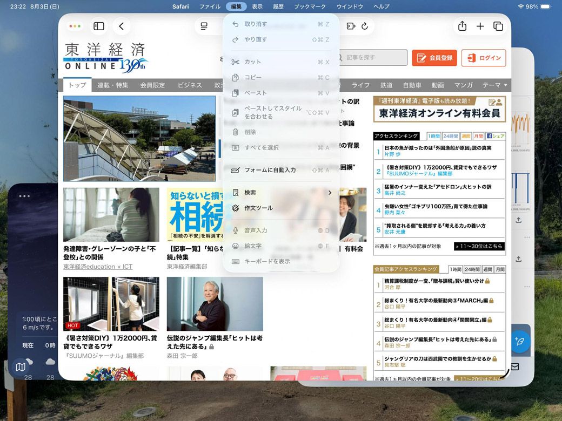The width and height of the screenshot is (562, 421).
Task: Tap the Share icon in Safari toolbar
Action: 463,26
